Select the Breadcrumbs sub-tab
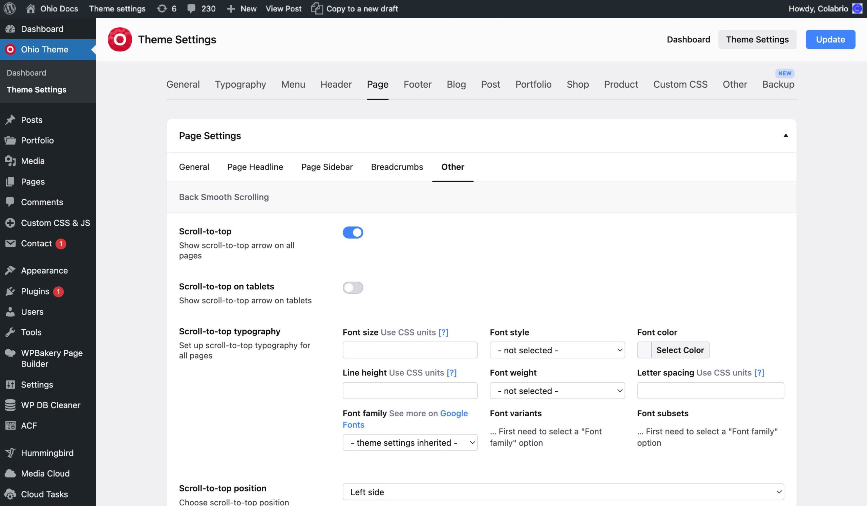Viewport: 867px width, 506px height. pos(397,167)
